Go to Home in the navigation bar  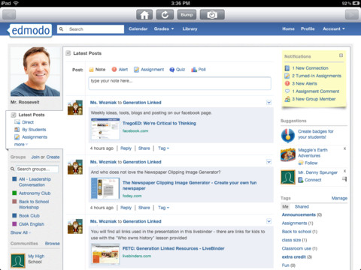pyautogui.click(x=288, y=28)
